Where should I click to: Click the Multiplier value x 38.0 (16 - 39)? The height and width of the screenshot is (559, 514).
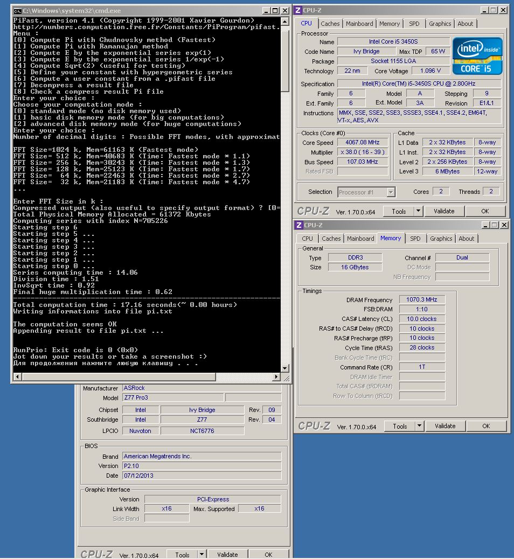pyautogui.click(x=363, y=152)
